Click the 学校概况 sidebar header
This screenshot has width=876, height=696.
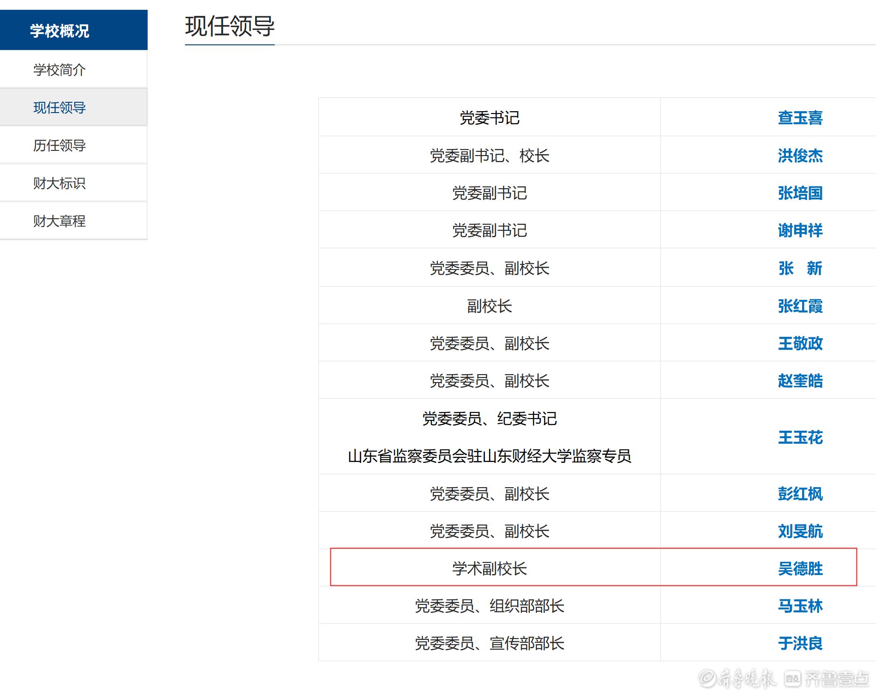point(59,31)
